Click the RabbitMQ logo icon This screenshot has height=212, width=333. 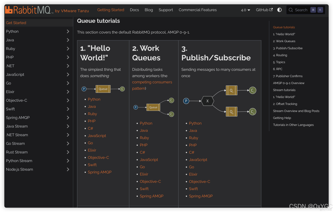click(x=9, y=10)
